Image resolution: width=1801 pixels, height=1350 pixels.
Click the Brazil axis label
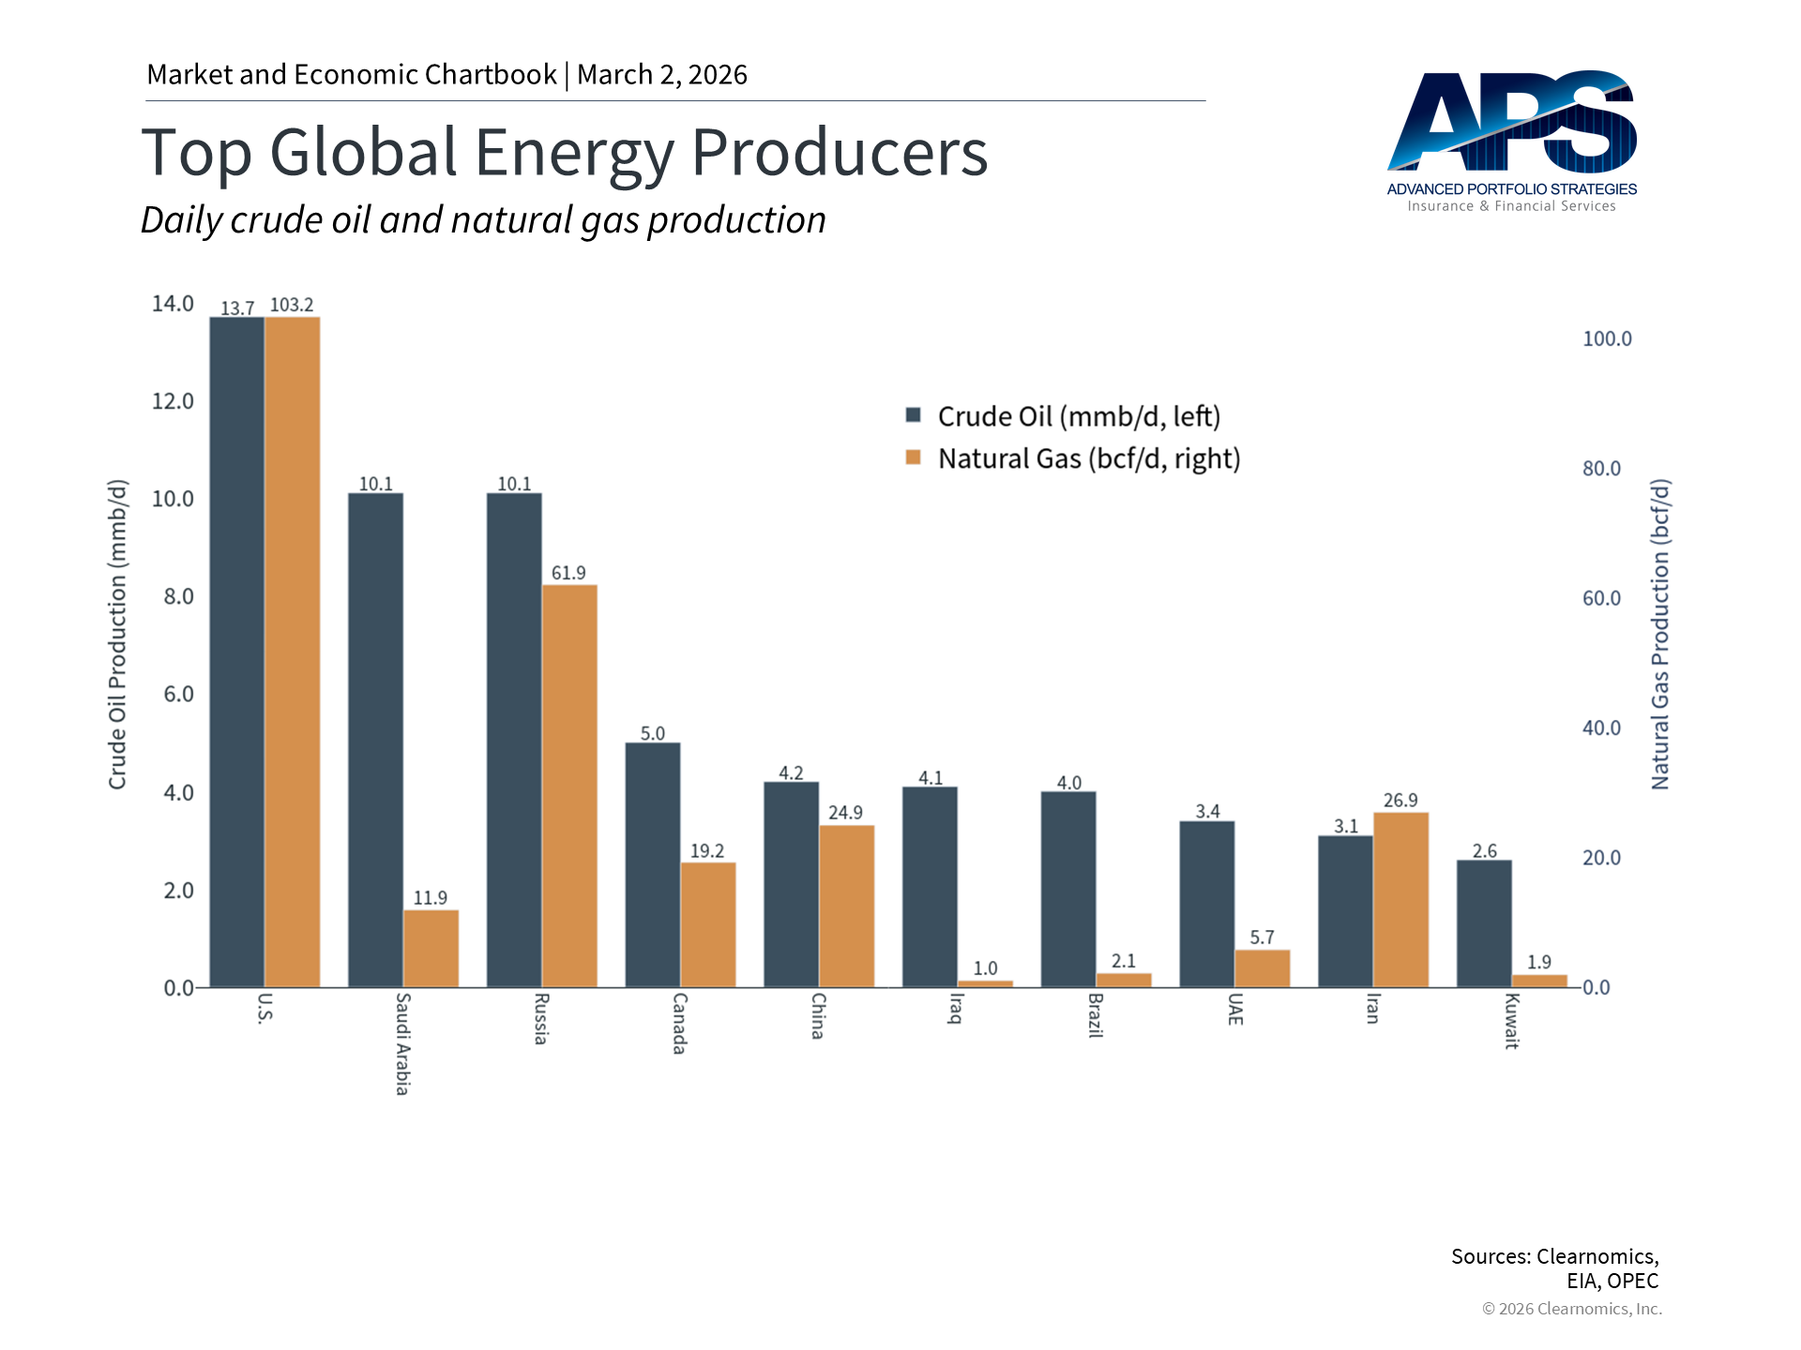[1095, 1015]
